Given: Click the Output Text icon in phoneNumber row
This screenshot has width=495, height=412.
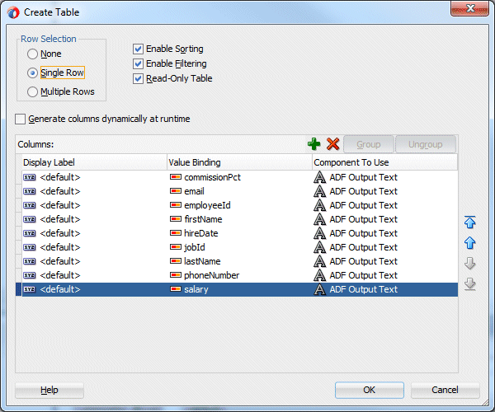Looking at the screenshot, I should coord(319,275).
